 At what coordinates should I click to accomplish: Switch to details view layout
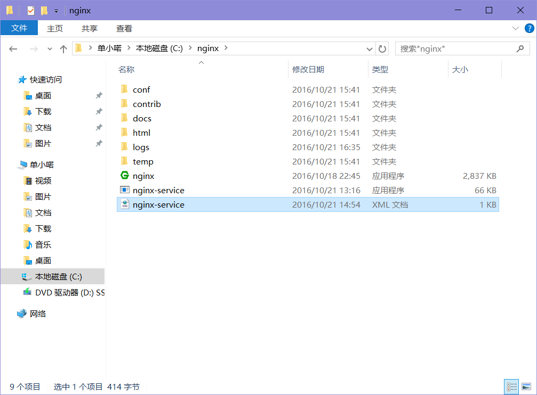click(511, 387)
